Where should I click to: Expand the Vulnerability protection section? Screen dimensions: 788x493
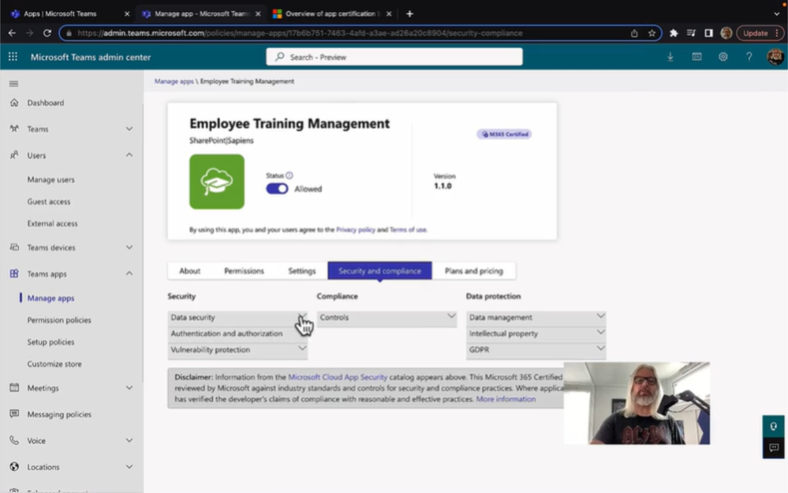237,349
